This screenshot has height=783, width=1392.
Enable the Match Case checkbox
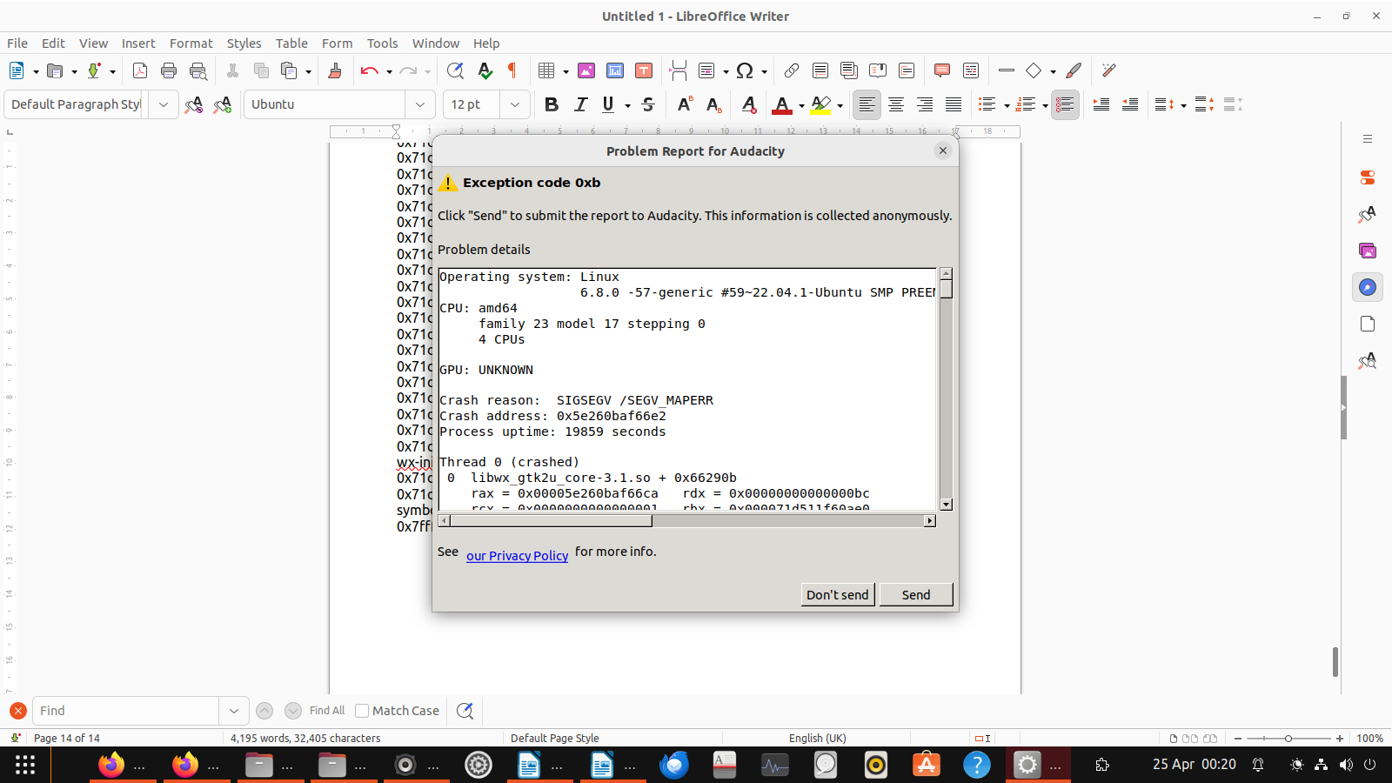[362, 711]
